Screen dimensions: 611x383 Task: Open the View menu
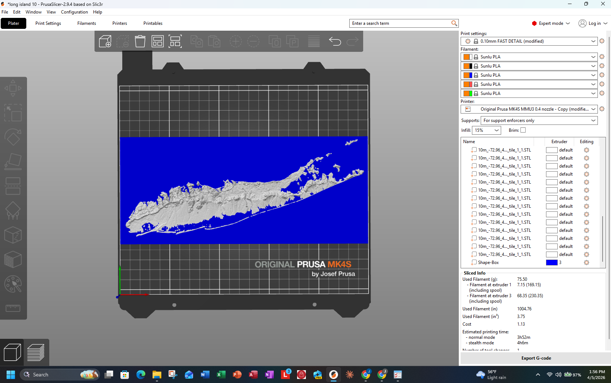pyautogui.click(x=51, y=12)
